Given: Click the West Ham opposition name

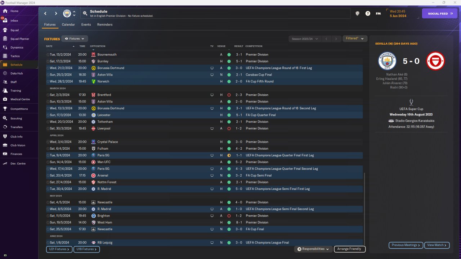Looking at the screenshot, I should [105, 223].
